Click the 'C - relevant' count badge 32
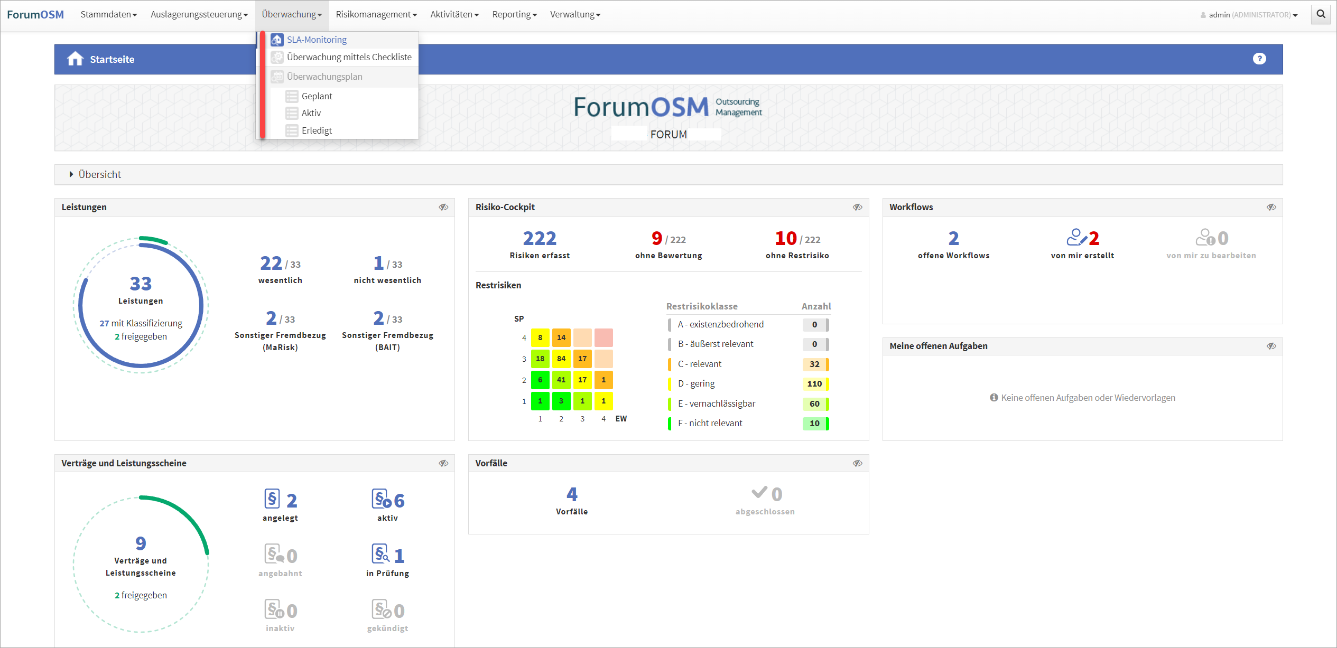The width and height of the screenshot is (1337, 648). (x=814, y=364)
